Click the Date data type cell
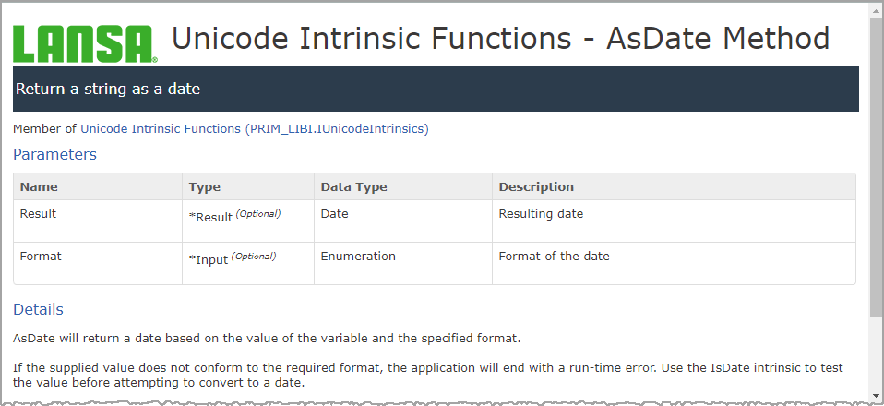884x406 pixels. pos(334,213)
